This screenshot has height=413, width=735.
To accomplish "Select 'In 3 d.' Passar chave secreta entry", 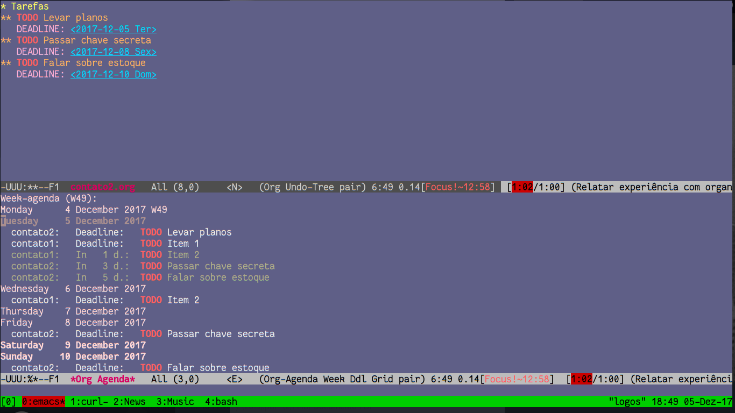I will [x=143, y=266].
